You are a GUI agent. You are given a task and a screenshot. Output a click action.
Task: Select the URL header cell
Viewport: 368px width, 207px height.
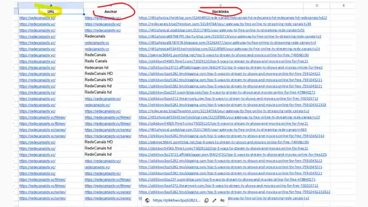coord(51,12)
